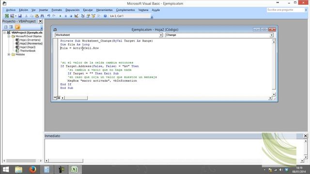
Task: Switch to Full Module View in code window
Action: 59,98
